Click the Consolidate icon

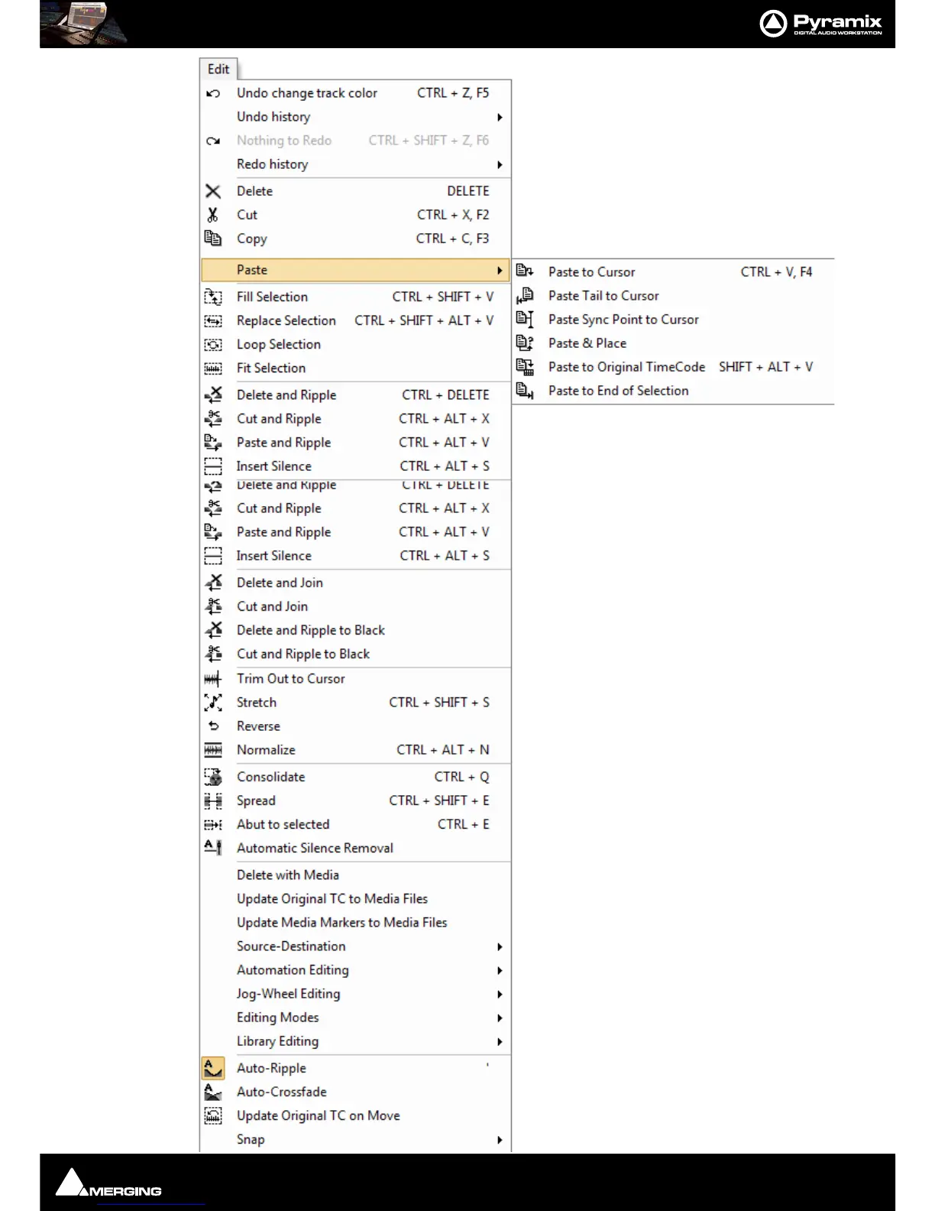213,777
